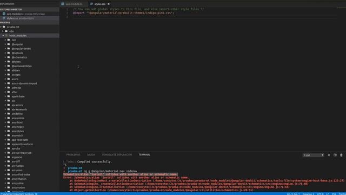Image resolution: width=346 pixels, height=195 pixels.
Task: Select the app-root-path folder row
Action: tap(30, 140)
